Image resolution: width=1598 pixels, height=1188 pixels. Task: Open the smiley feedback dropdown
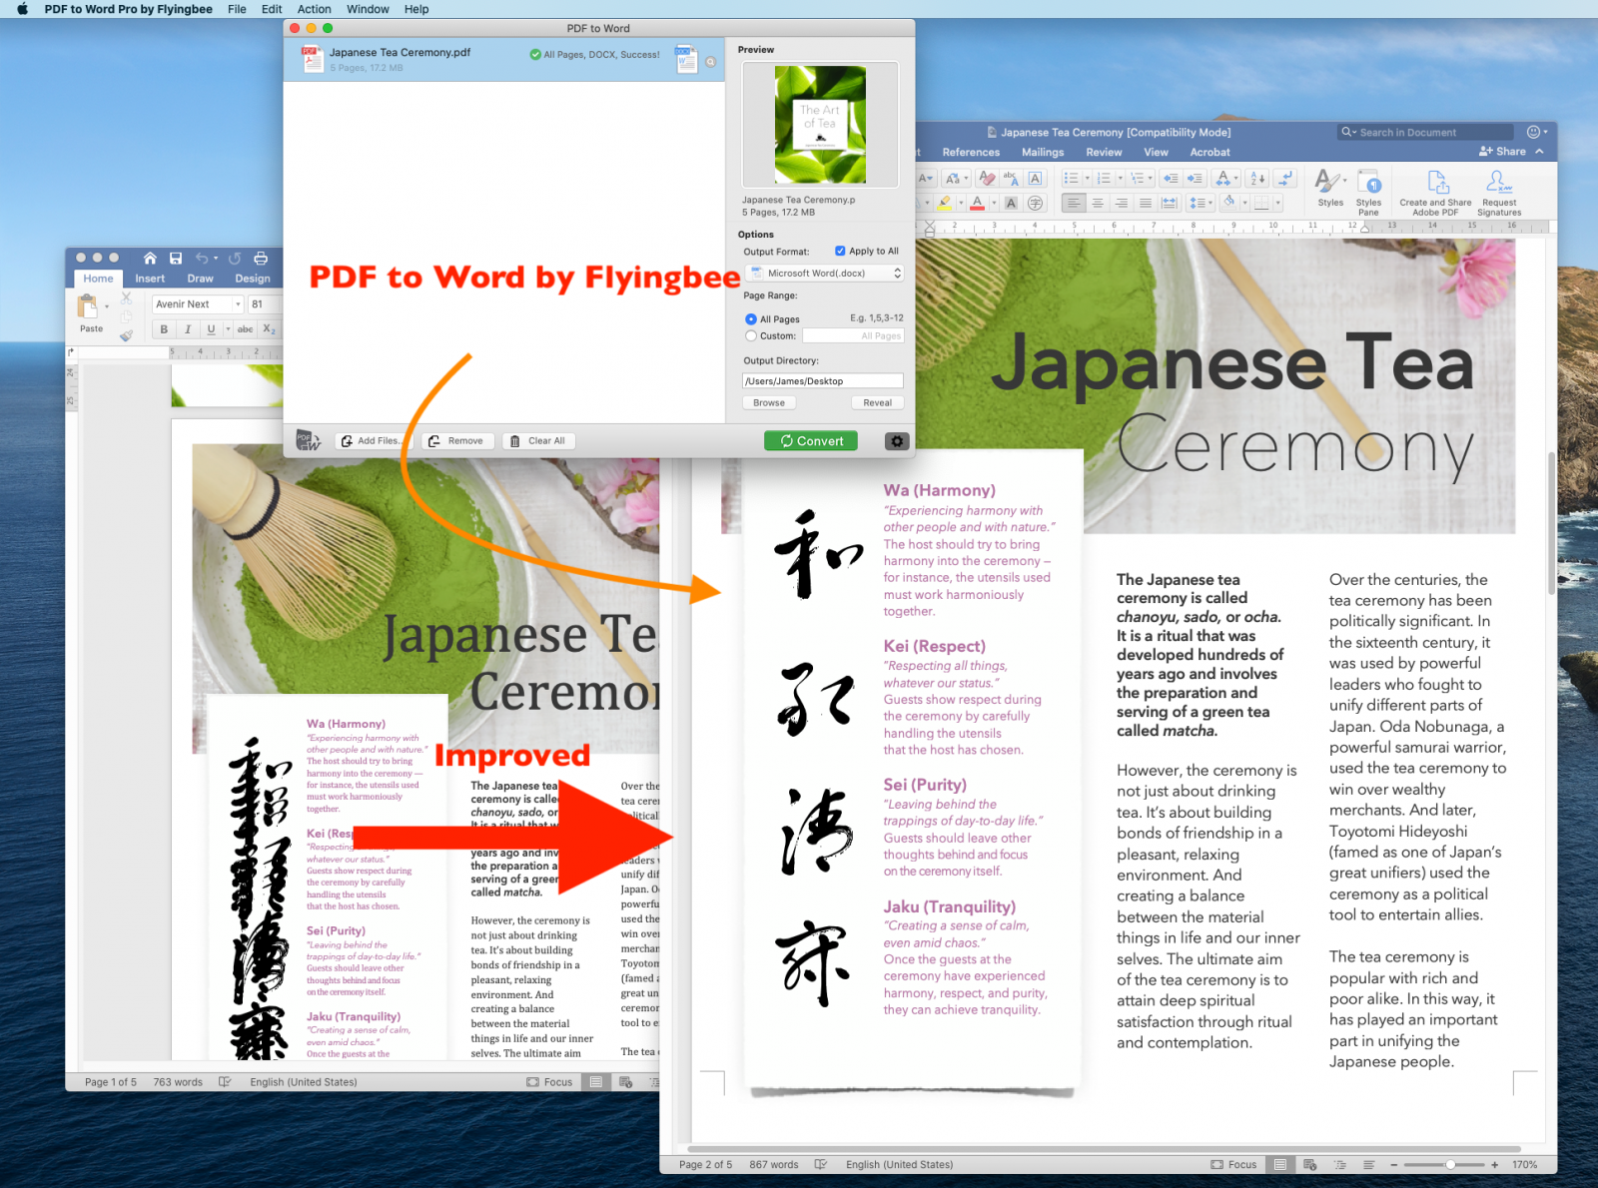click(x=1537, y=132)
